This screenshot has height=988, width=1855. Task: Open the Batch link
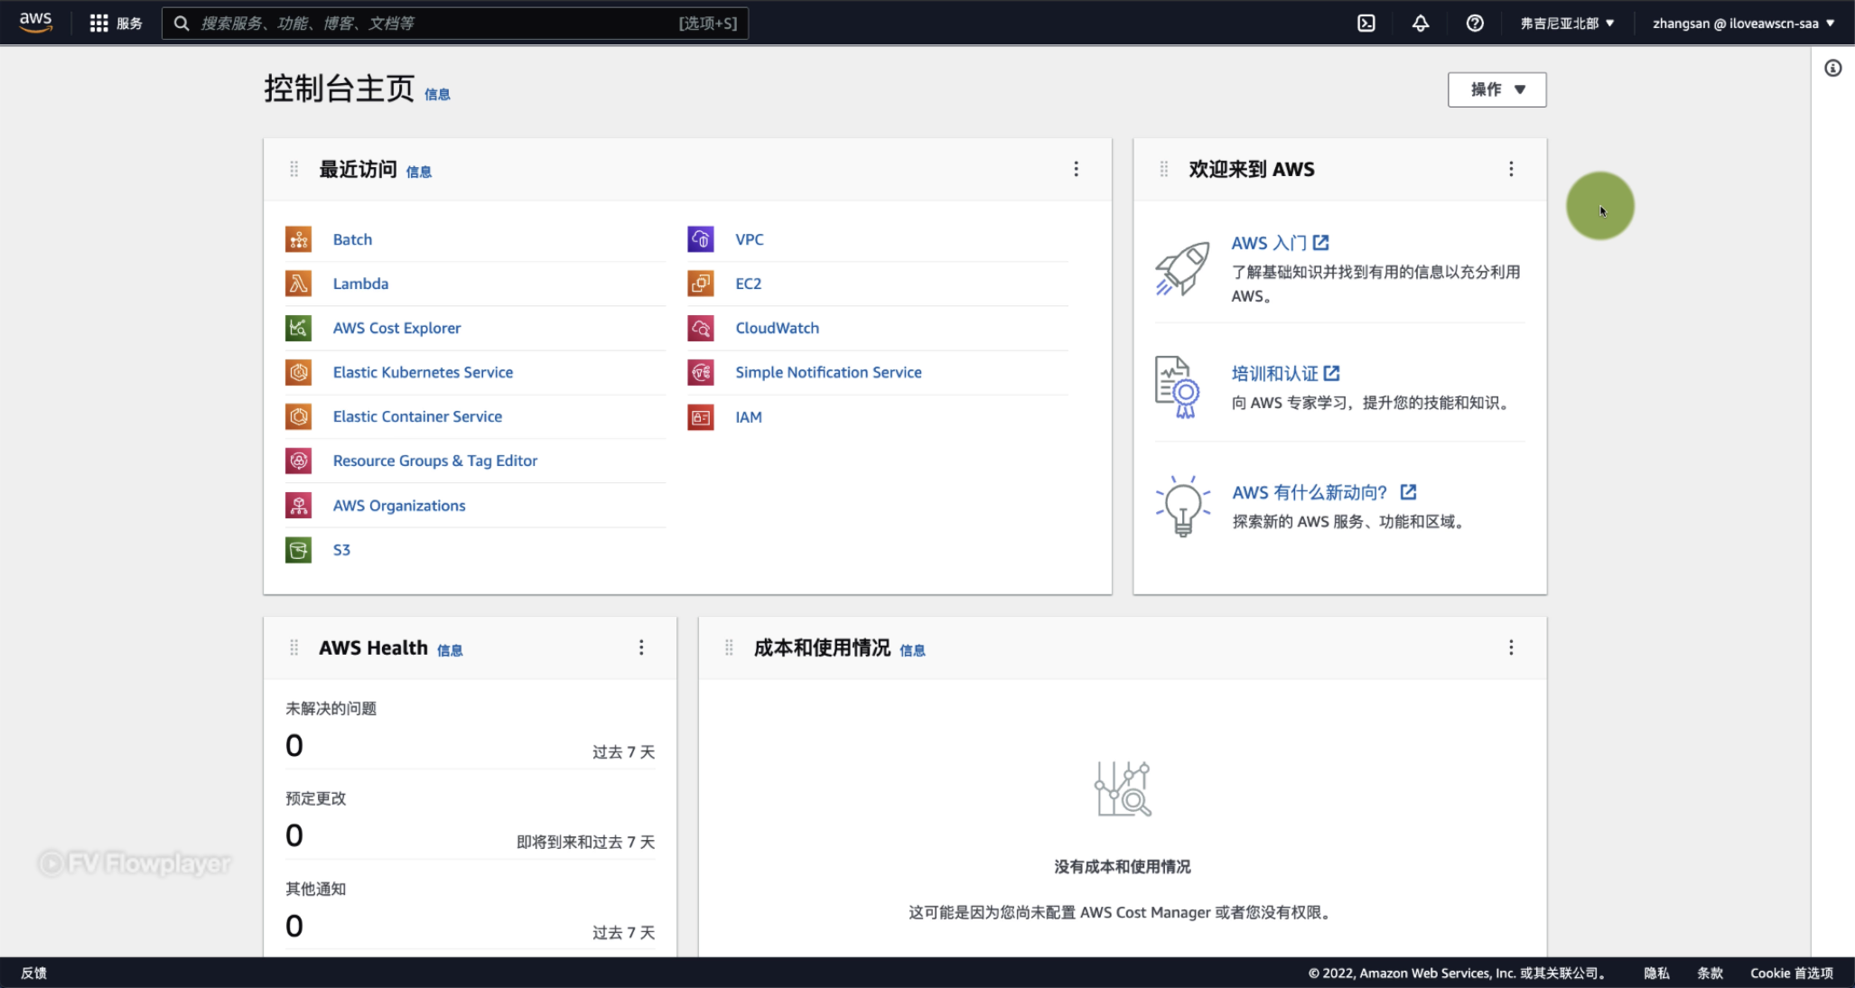point(352,239)
